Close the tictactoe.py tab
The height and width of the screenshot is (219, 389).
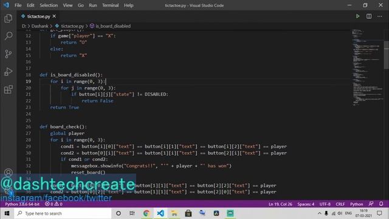point(54,16)
